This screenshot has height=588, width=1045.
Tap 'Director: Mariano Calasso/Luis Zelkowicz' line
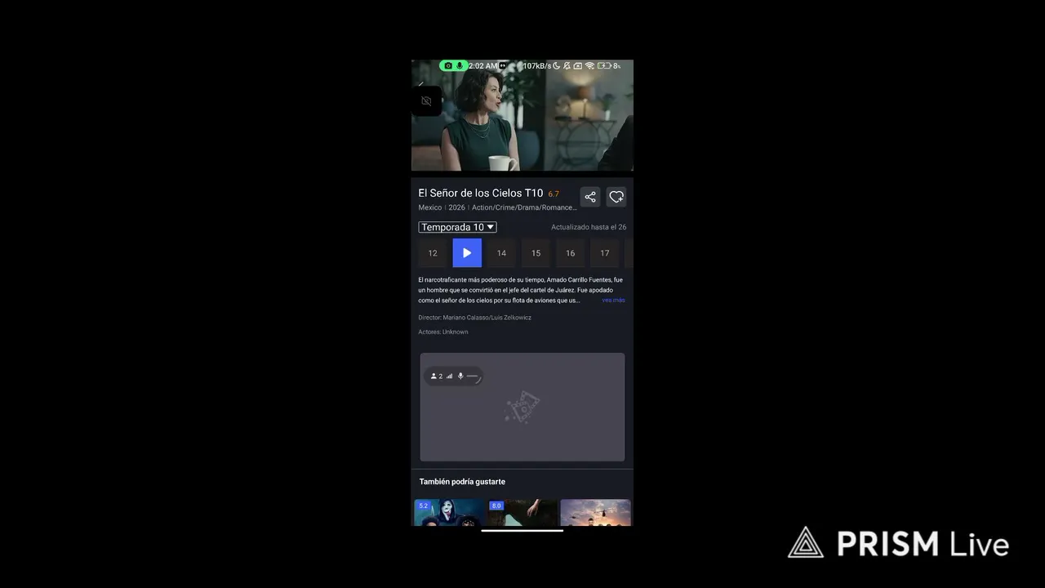pos(475,318)
